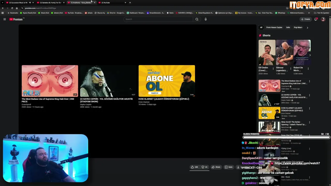
Task: Open StreamElements bookmark
Action: tap(155, 13)
